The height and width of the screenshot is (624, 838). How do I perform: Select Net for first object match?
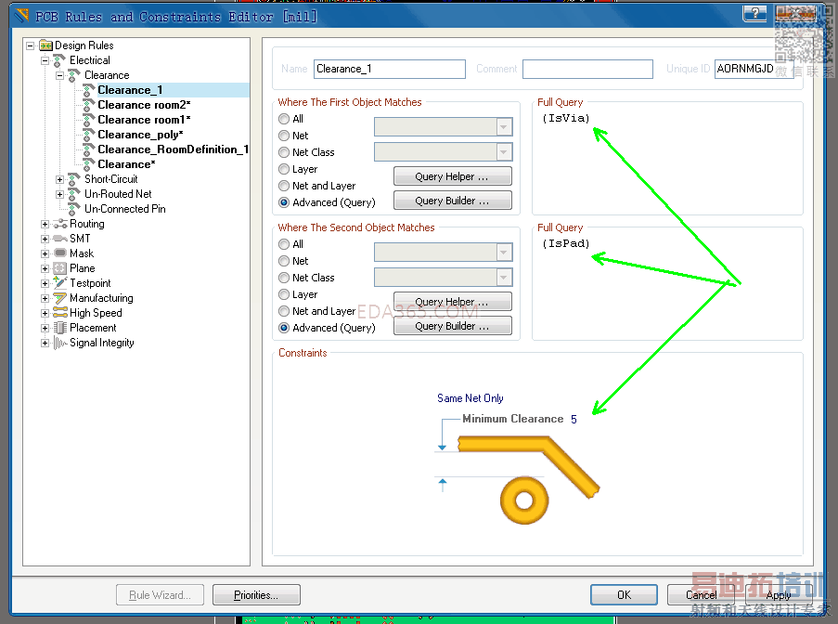coord(284,136)
